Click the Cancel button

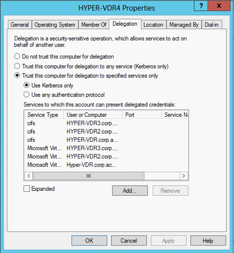click(129, 240)
